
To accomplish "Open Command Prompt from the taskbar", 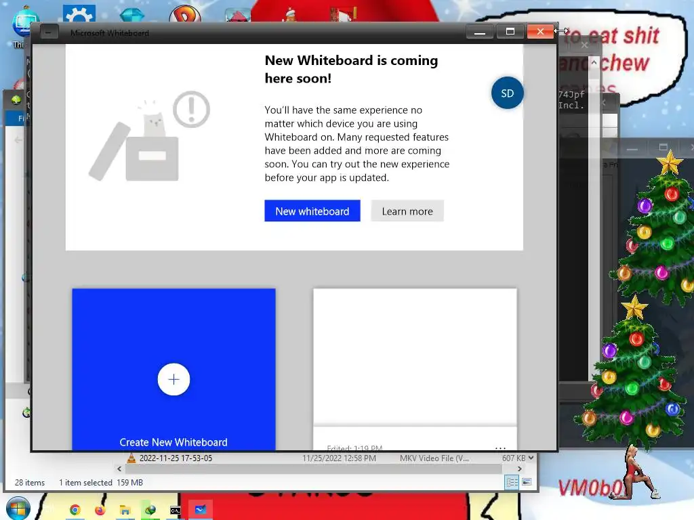I will point(176,511).
